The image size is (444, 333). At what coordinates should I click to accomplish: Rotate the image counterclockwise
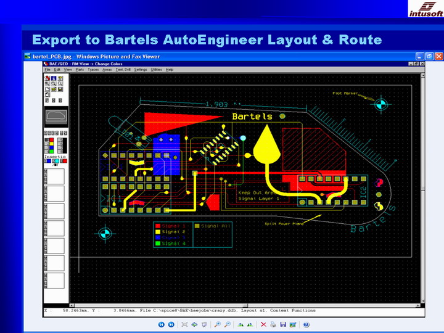click(x=250, y=324)
